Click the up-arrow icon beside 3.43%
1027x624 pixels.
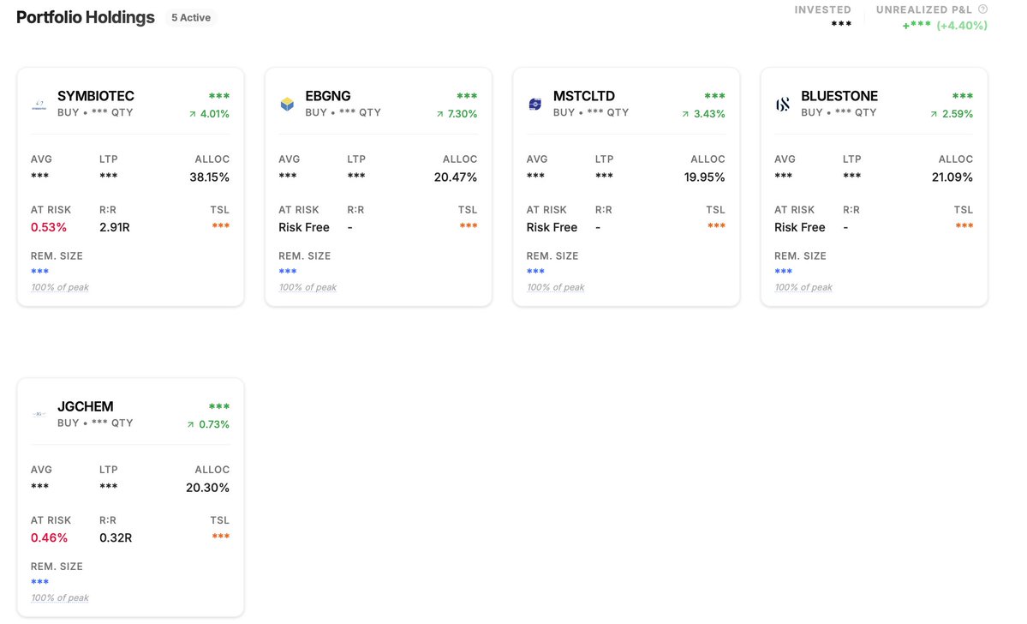coord(686,114)
